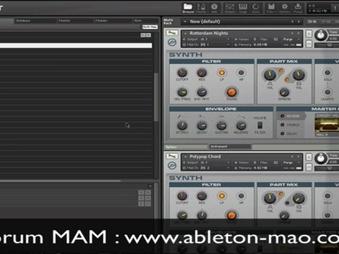Open the Modules browser tab
This screenshot has width=339, height=254.
(x=113, y=20)
